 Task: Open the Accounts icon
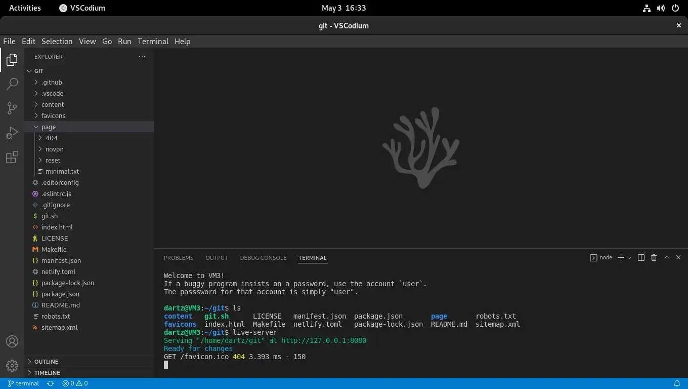[x=12, y=341]
